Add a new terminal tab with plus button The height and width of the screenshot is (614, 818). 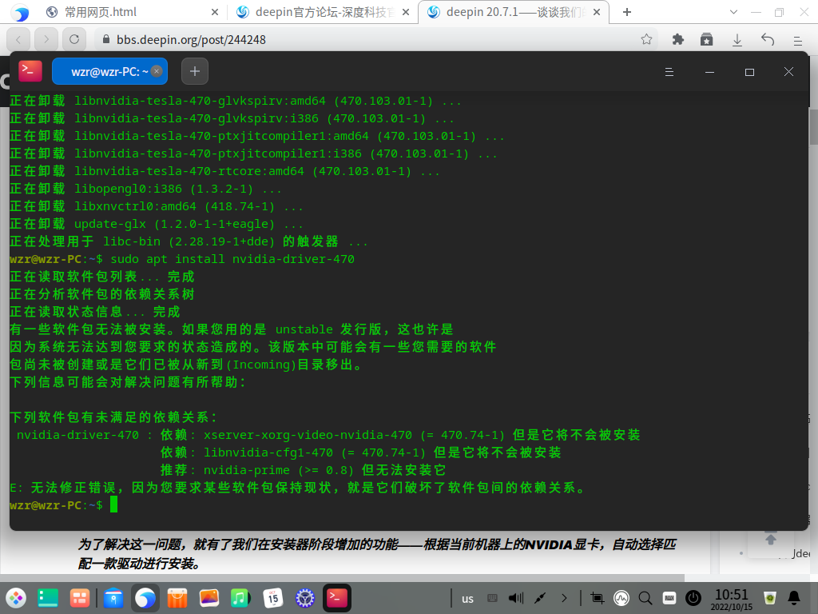(x=195, y=71)
